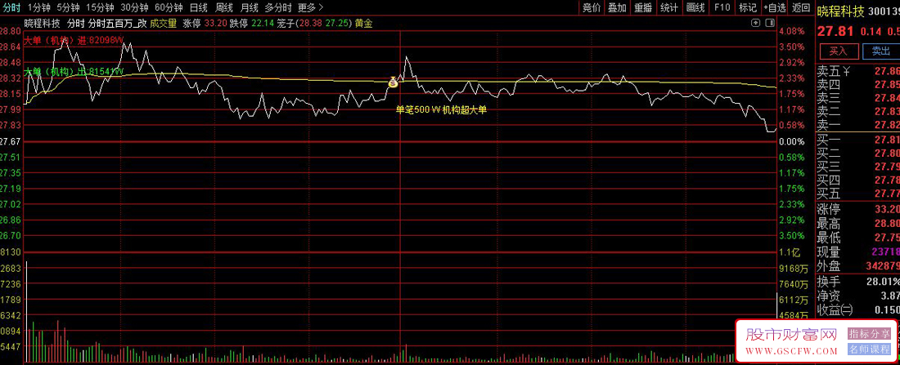Click the 涨停 row in side panel
The height and width of the screenshot is (365, 900).
click(x=858, y=209)
